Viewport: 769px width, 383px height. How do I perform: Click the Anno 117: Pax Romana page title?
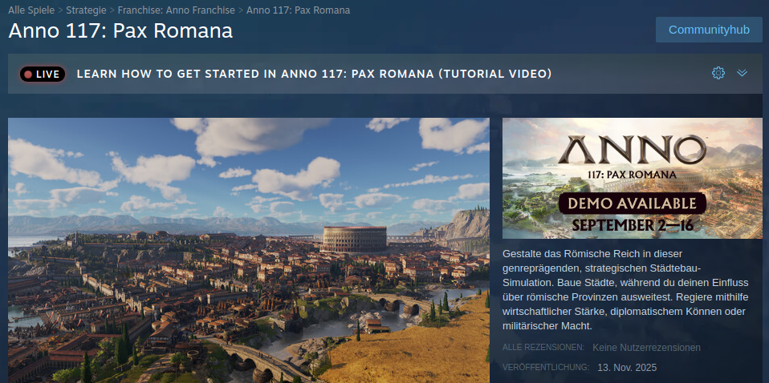pos(120,31)
